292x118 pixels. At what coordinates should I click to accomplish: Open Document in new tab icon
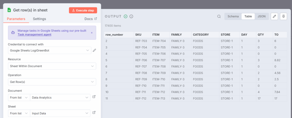tap(94, 97)
